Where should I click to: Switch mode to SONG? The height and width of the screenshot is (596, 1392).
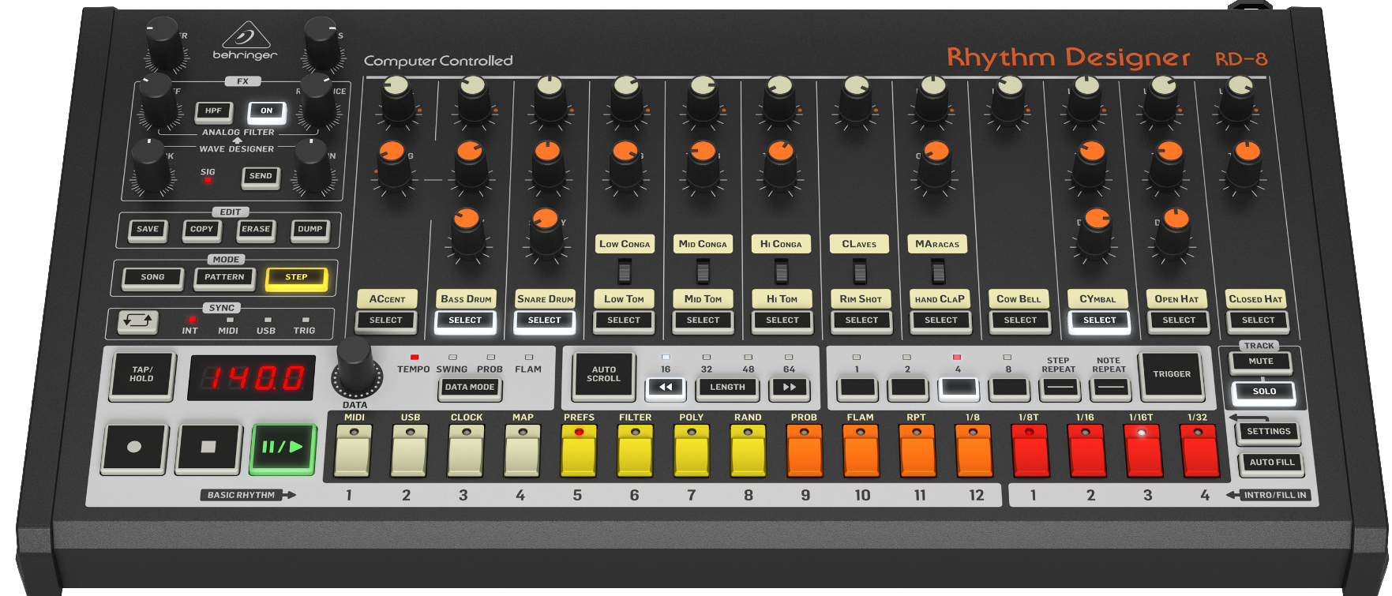click(x=153, y=278)
